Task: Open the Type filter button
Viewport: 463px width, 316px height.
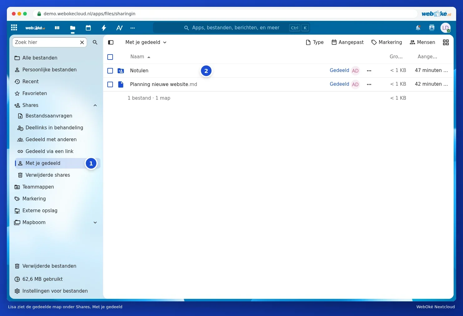Action: [314, 42]
